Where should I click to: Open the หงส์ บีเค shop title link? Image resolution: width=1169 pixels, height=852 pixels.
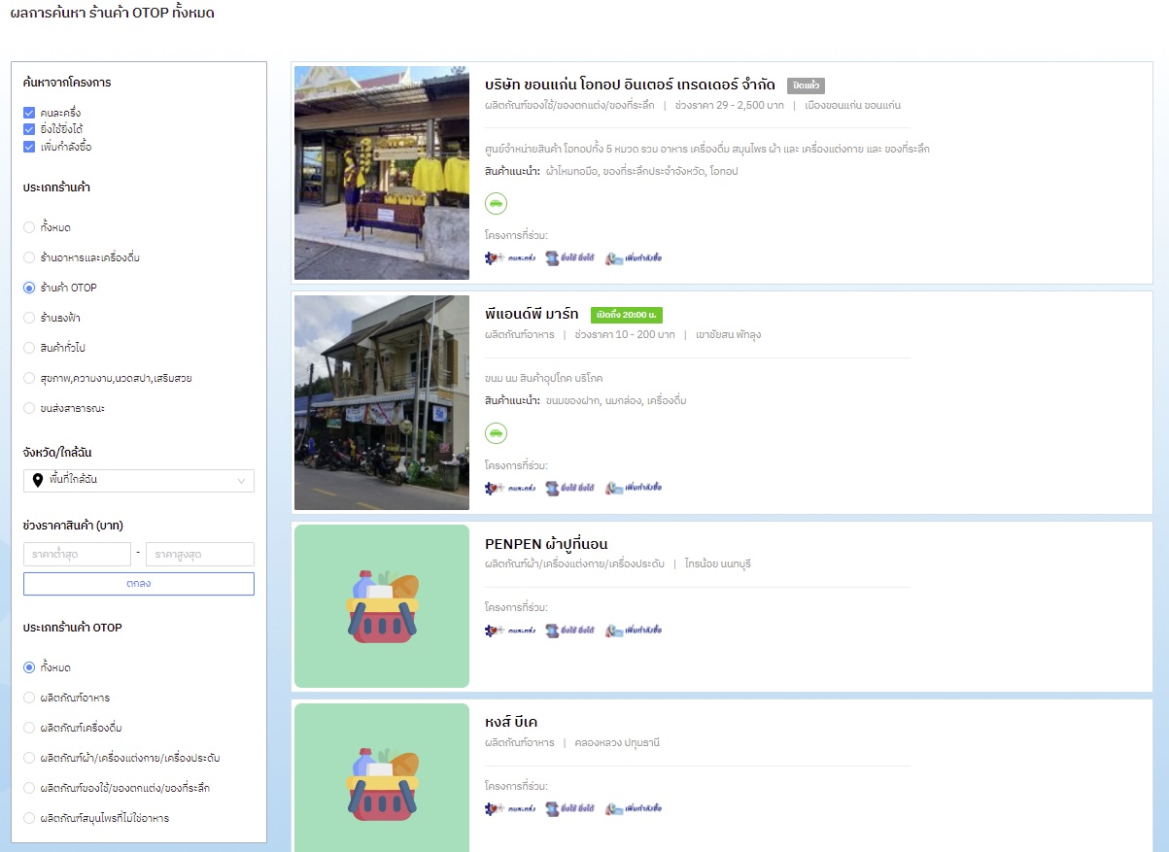coord(511,722)
